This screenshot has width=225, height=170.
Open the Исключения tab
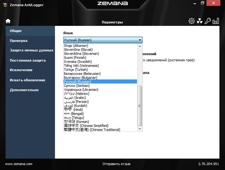click(x=30, y=70)
